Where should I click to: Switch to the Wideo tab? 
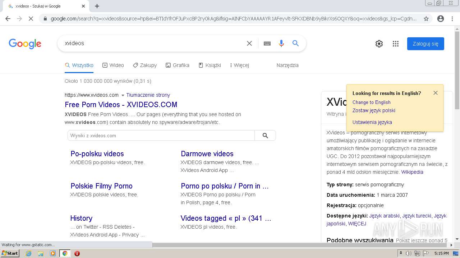tap(113, 65)
